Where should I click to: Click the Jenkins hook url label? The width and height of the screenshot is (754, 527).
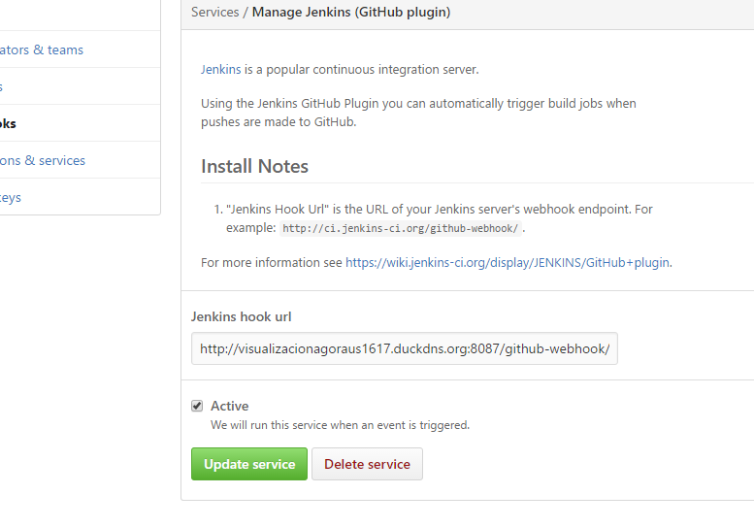[x=241, y=316]
